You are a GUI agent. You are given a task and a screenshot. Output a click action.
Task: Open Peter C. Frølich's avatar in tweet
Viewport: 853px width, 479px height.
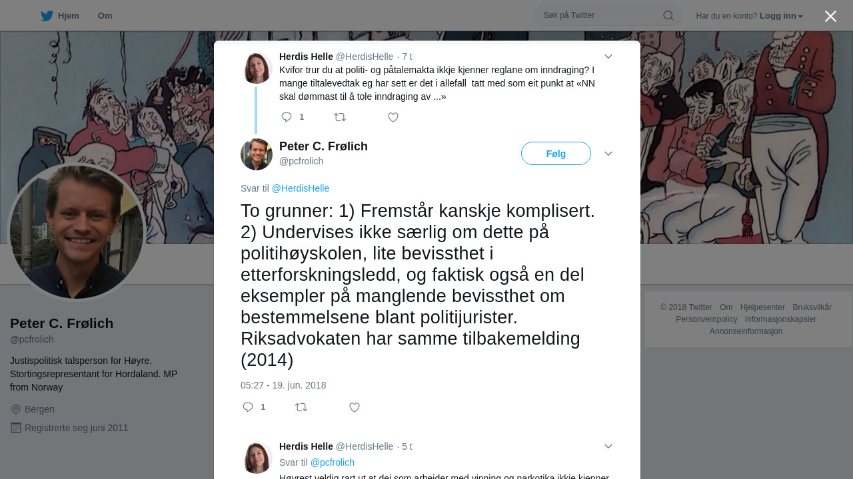[x=257, y=154]
